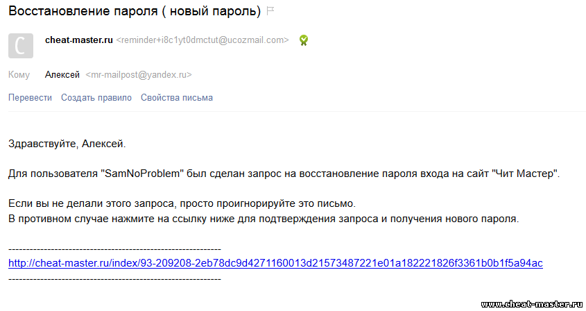Viewport: 586px width, 311px height.
Task: Click the Кому label
Action: coord(19,74)
